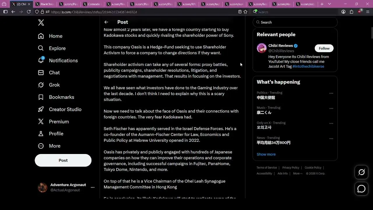The image size is (373, 210).
Task: Focus the X Search input field
Action: coord(295,22)
